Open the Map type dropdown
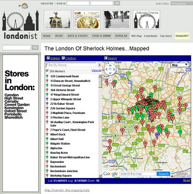 pyautogui.click(x=180, y=65)
